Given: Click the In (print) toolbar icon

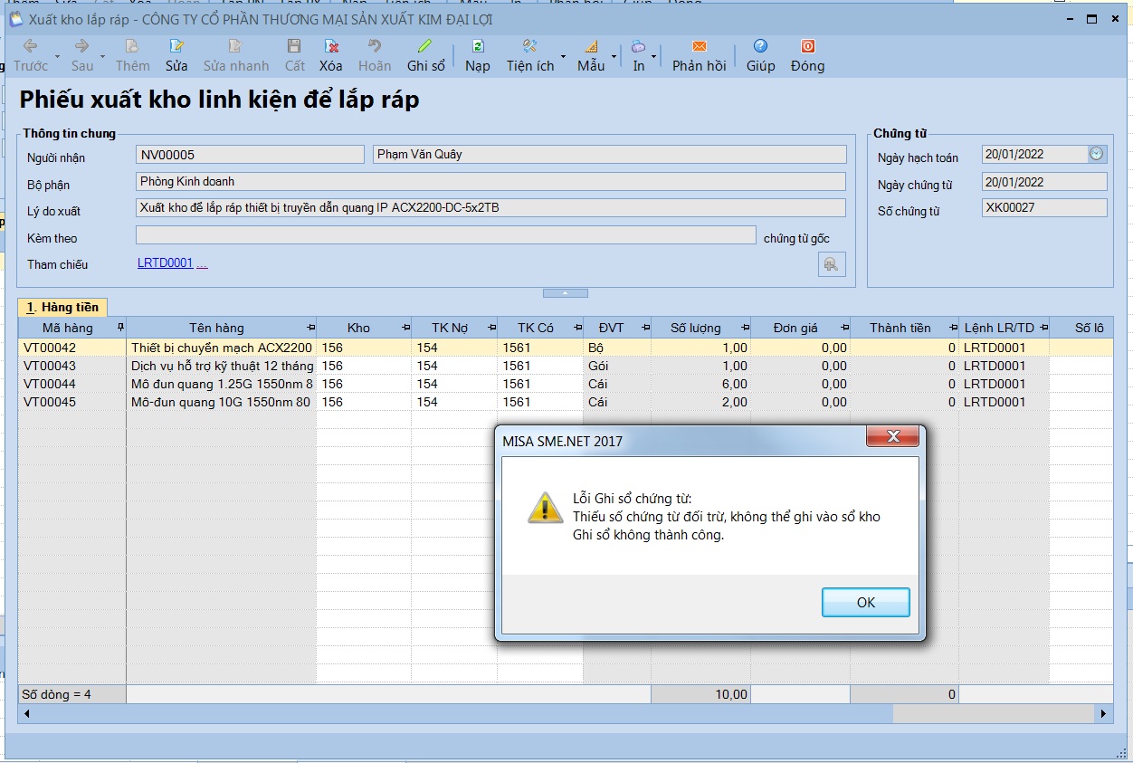Looking at the screenshot, I should coord(639,46).
